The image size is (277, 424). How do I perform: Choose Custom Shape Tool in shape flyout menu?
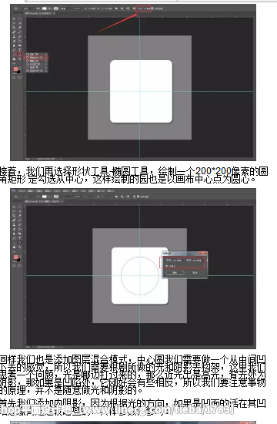(36, 71)
